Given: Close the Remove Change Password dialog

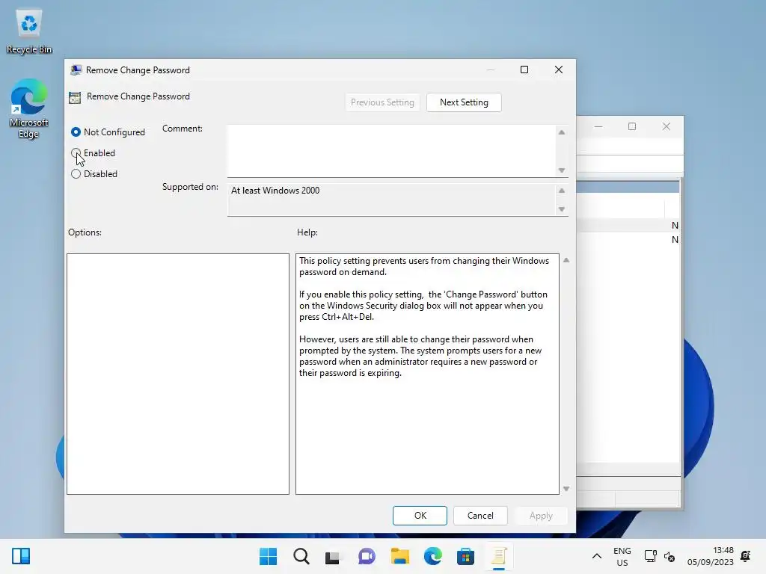Looking at the screenshot, I should [558, 70].
